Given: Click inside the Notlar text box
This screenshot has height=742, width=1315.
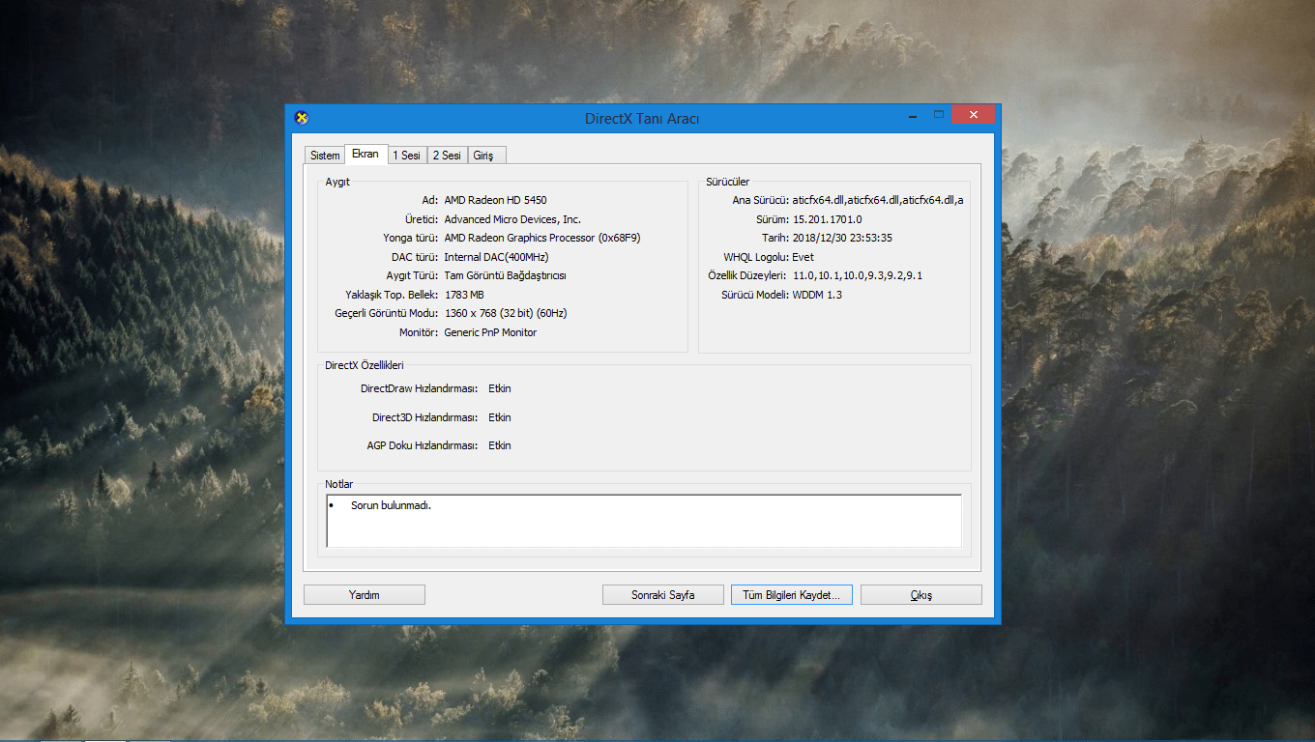Looking at the screenshot, I should (x=644, y=522).
